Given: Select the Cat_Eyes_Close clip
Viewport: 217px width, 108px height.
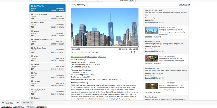Looking at the screenshot, I should 47,50.
